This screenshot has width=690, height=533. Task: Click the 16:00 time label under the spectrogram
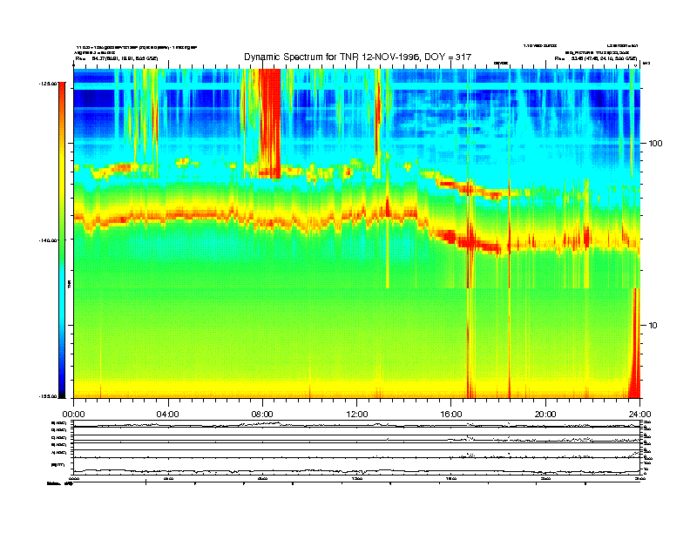click(x=451, y=415)
